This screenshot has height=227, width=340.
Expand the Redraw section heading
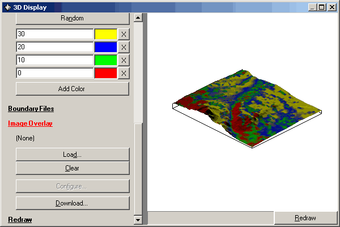[x=20, y=220]
